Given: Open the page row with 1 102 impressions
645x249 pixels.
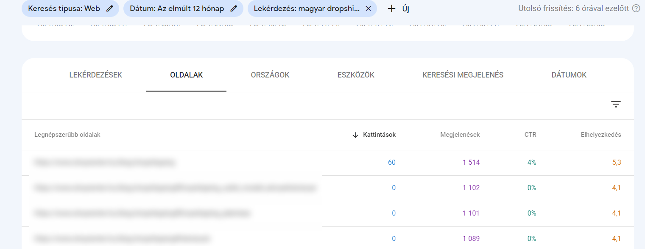Looking at the screenshot, I should point(328,188).
